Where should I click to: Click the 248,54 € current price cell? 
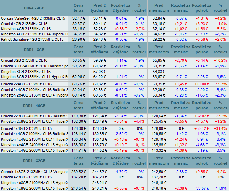coord(78,188)
